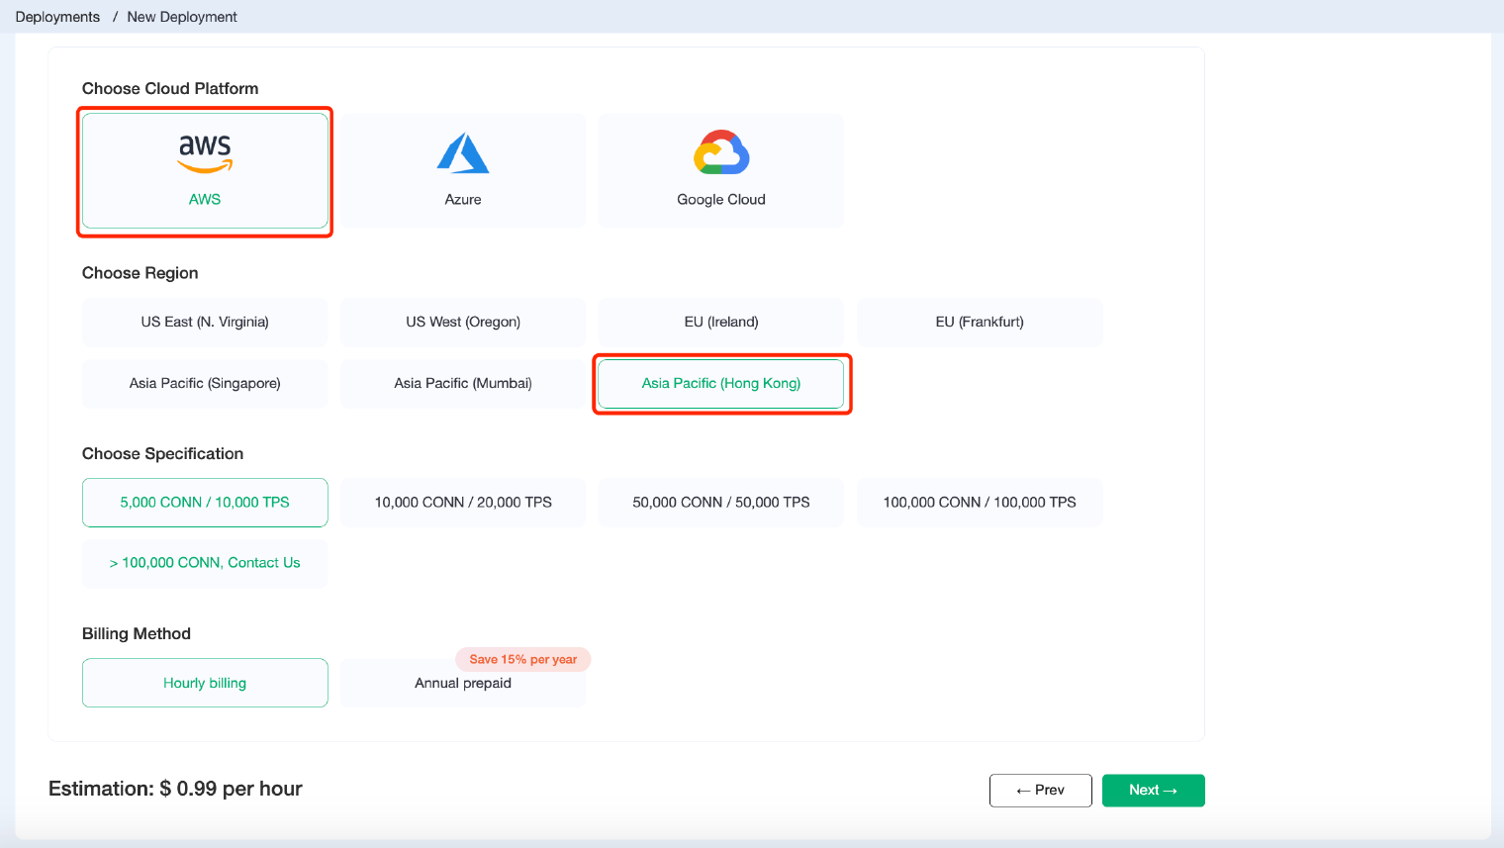Select 100,000 CONN / 100,000 TPS specification

pos(980,503)
